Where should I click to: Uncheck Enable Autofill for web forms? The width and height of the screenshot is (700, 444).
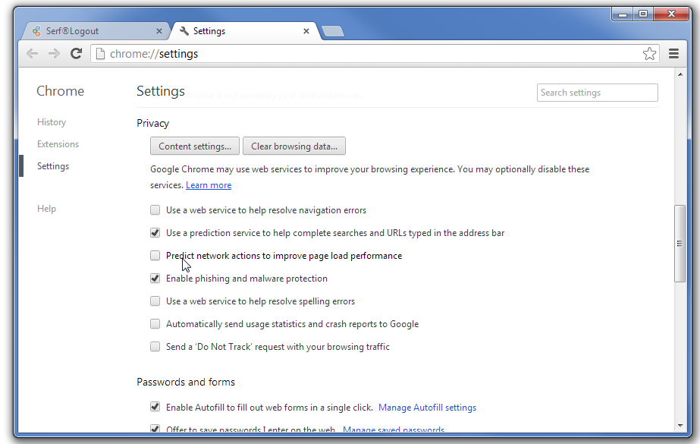tap(155, 407)
